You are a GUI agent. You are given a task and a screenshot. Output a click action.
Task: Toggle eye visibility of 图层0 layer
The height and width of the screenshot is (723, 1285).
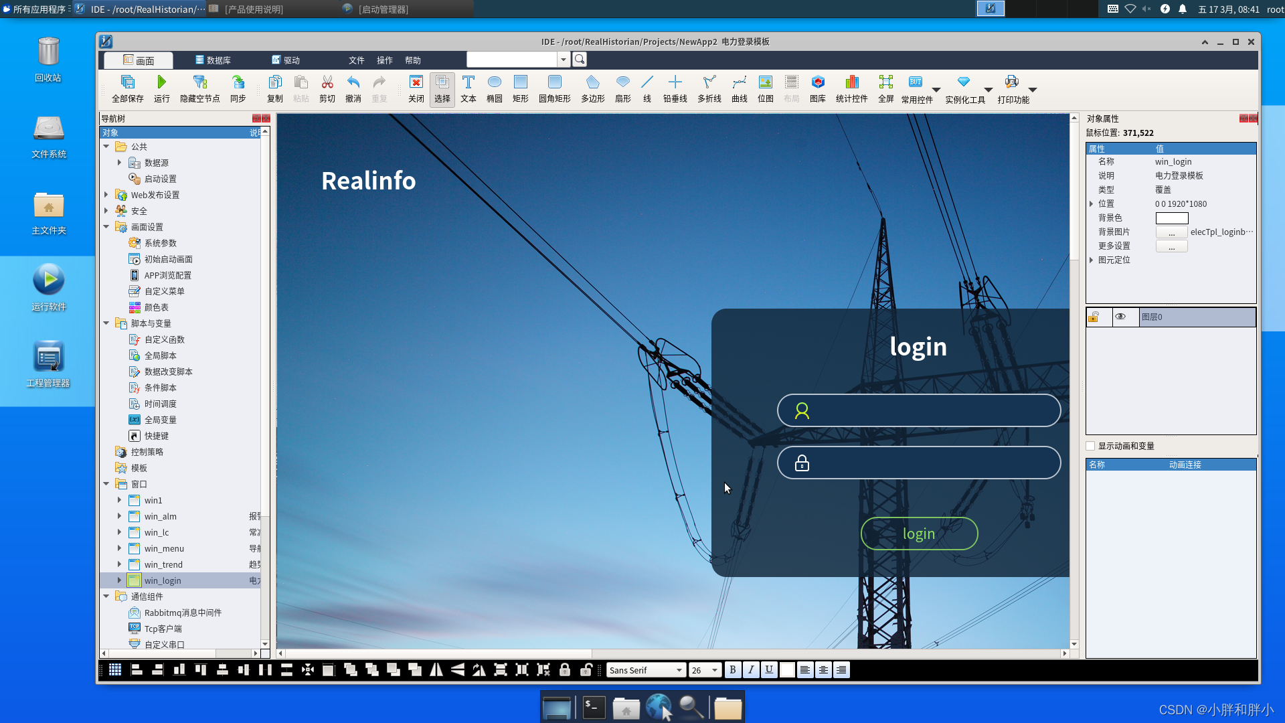click(1120, 317)
